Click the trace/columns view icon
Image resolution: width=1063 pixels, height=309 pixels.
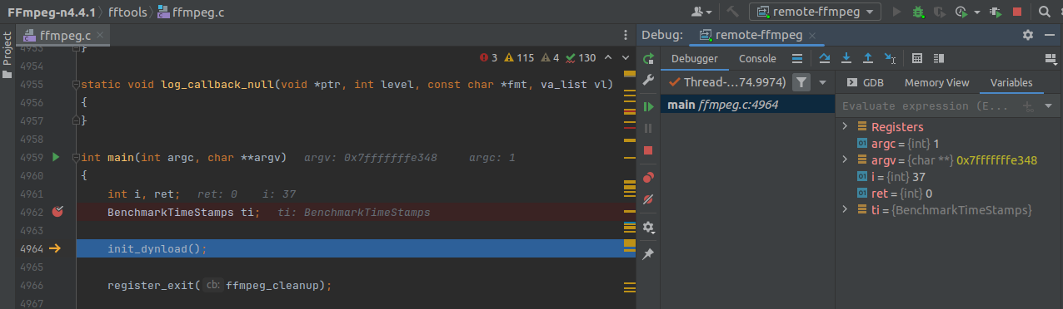pos(939,58)
